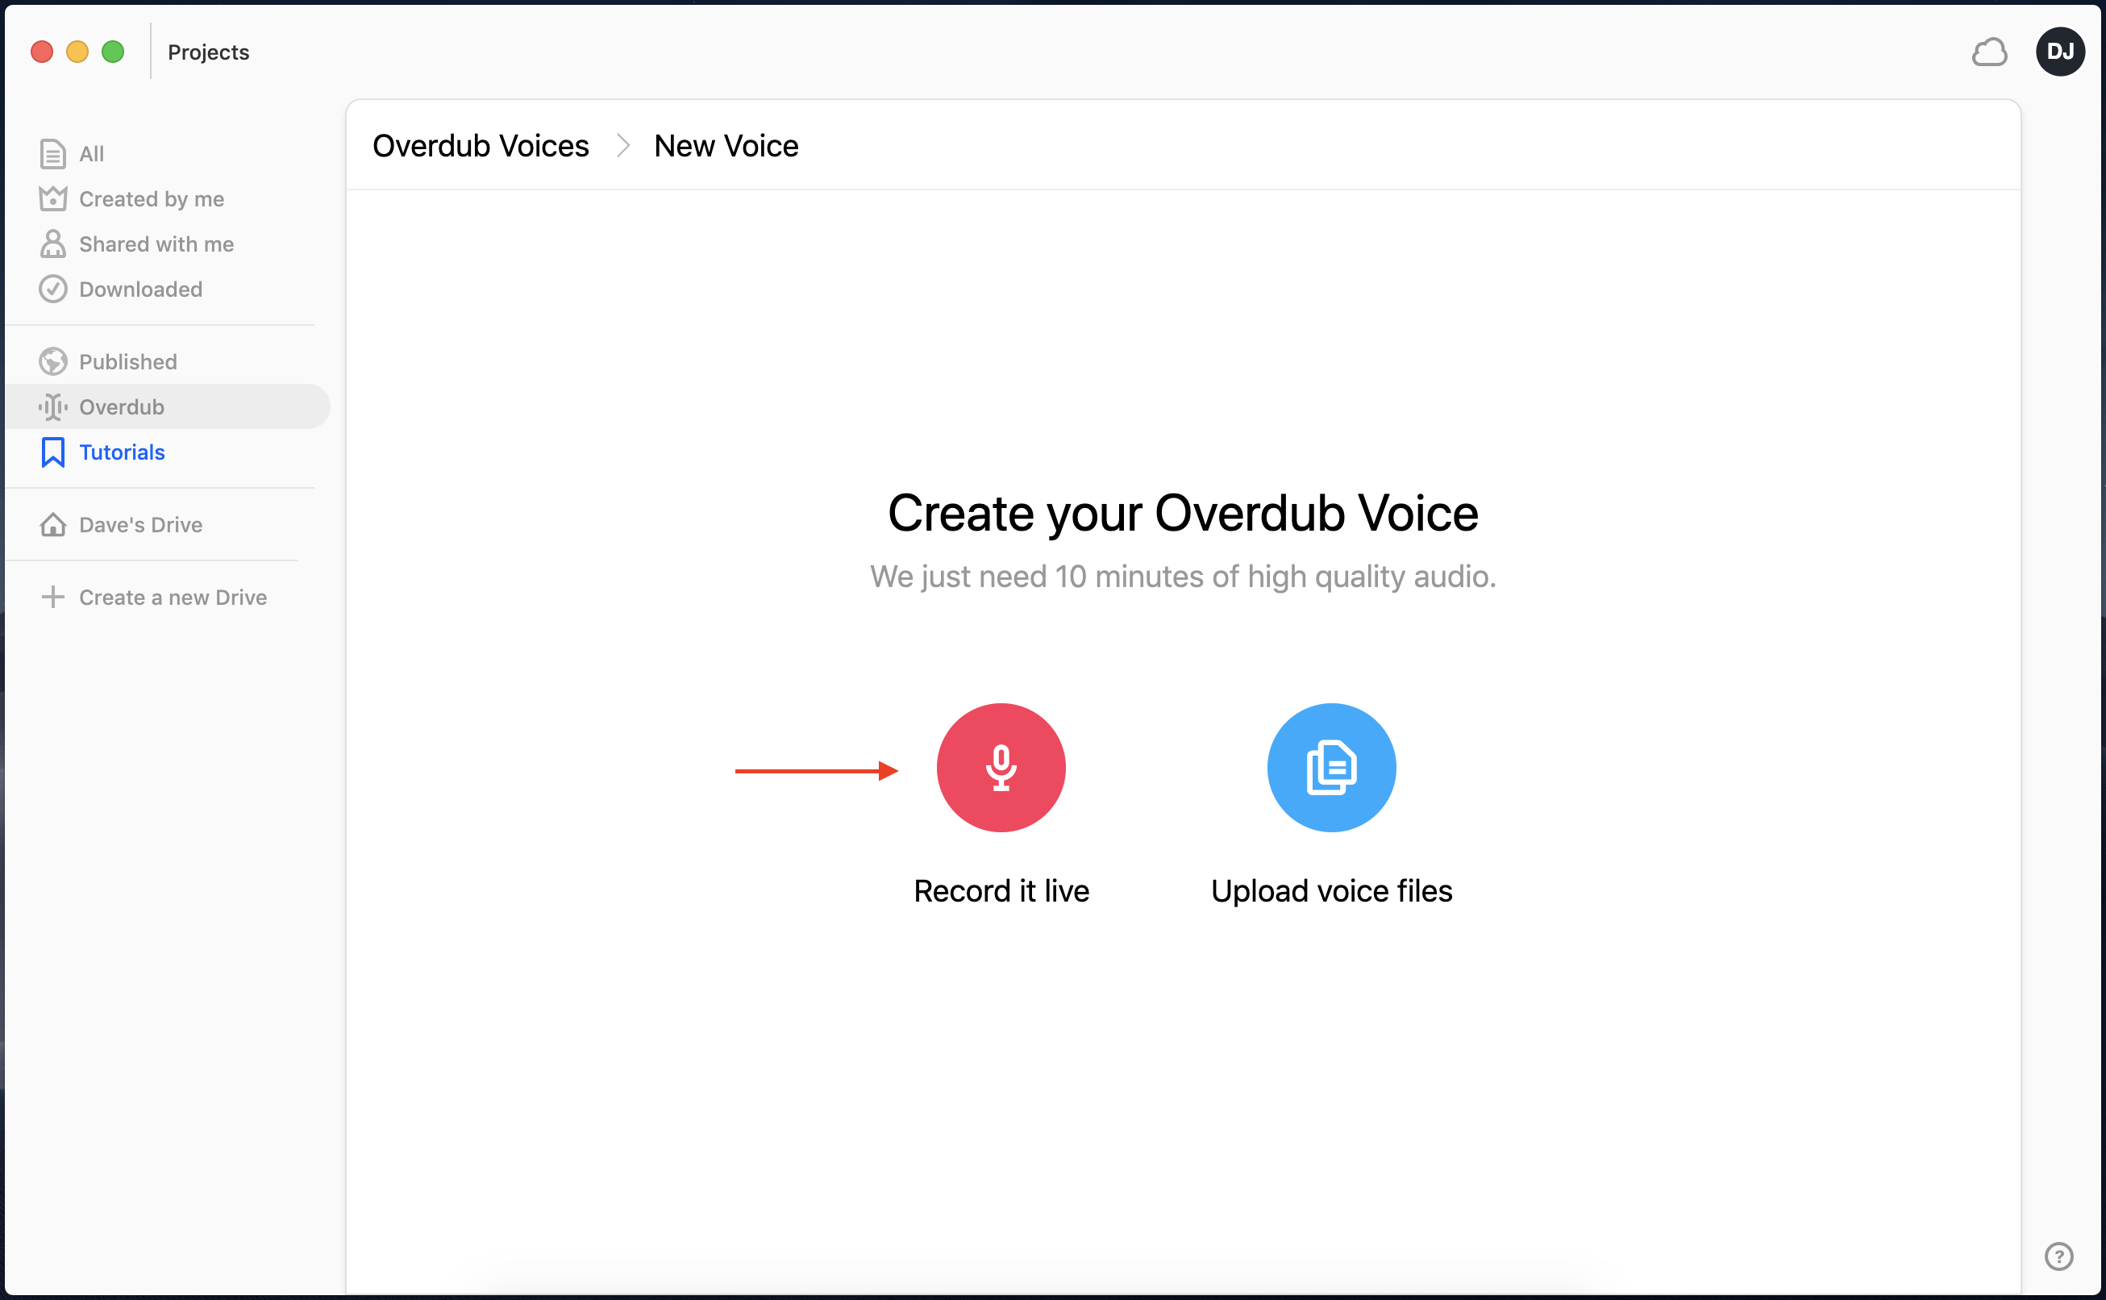Click the Overdub waveform icon
This screenshot has width=2106, height=1300.
(x=52, y=406)
